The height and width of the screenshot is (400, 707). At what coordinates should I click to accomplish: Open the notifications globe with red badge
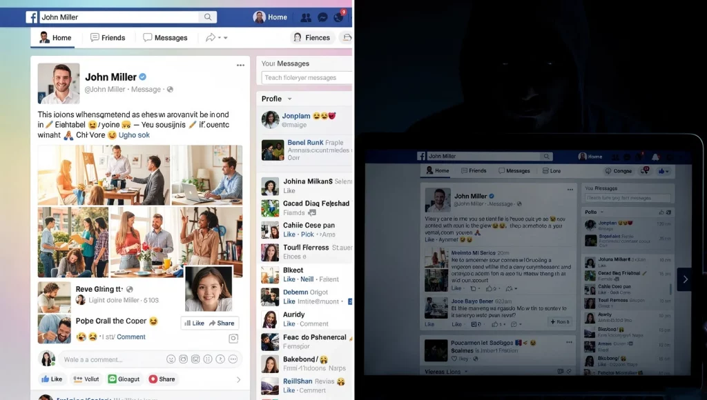click(x=339, y=17)
